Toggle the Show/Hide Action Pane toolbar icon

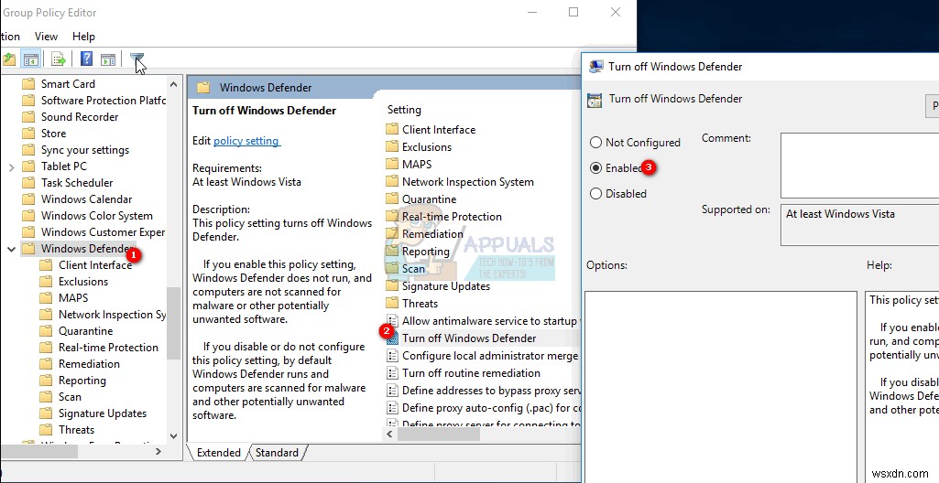click(x=108, y=59)
